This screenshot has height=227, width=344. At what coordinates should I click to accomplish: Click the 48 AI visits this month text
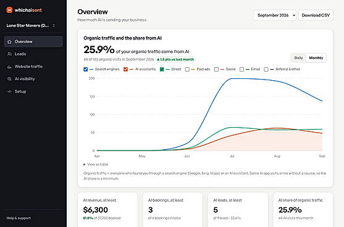tap(296, 218)
